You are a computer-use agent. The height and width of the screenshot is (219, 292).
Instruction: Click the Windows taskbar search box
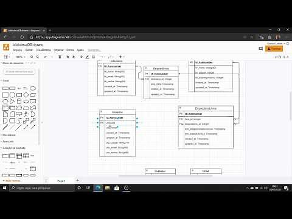click(42, 188)
